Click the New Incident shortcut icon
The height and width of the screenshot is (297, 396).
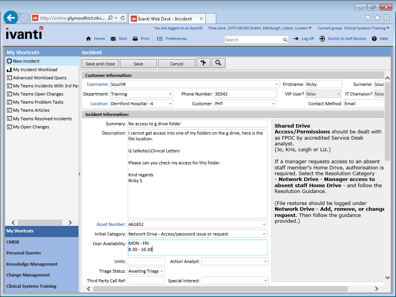tap(9, 61)
